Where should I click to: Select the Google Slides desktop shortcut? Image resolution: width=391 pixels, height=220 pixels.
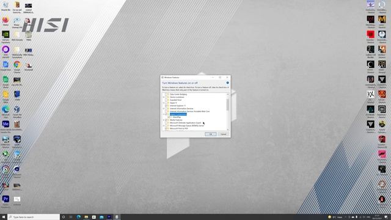[x=5, y=97]
